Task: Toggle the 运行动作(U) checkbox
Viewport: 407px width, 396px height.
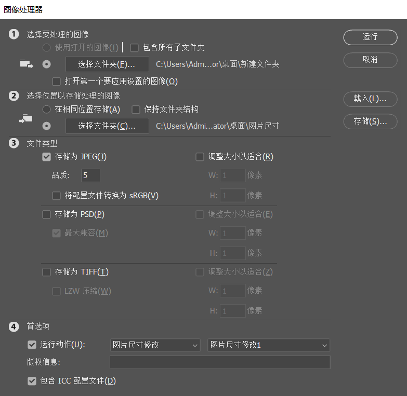Action: pyautogui.click(x=32, y=345)
